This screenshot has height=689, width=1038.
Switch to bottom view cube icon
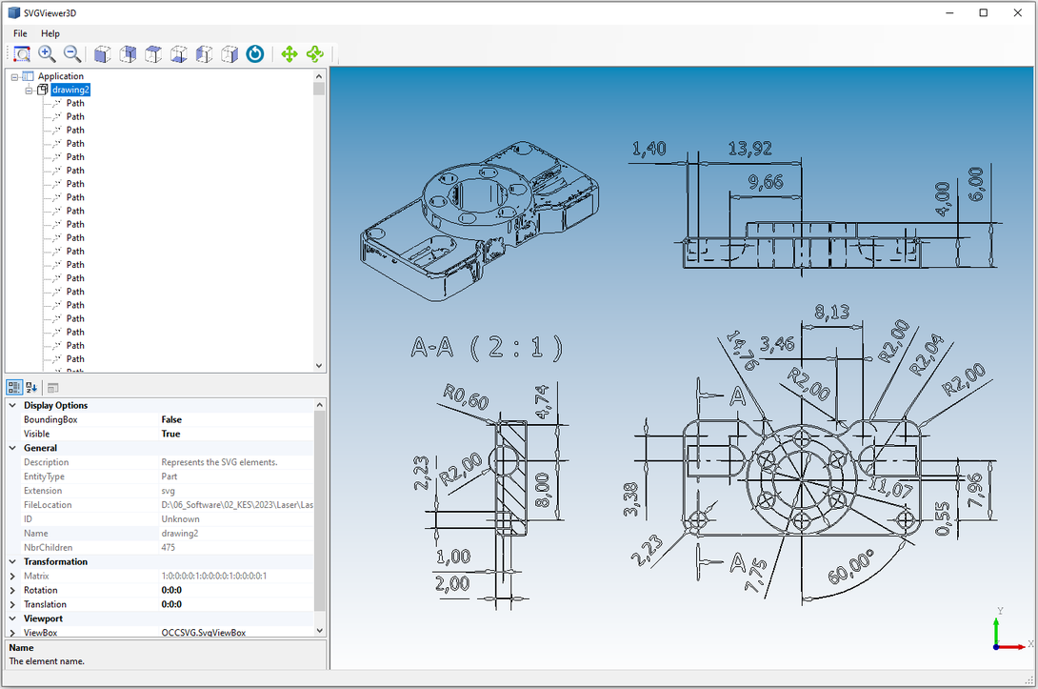(178, 54)
